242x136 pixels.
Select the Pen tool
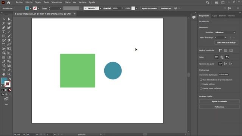coord(4,28)
